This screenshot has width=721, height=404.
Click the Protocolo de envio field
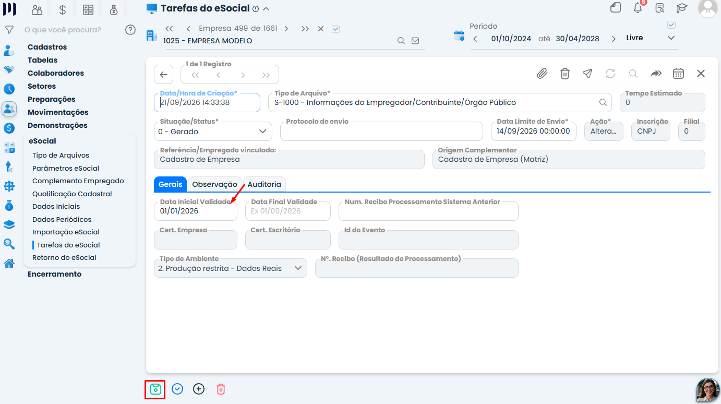(381, 131)
